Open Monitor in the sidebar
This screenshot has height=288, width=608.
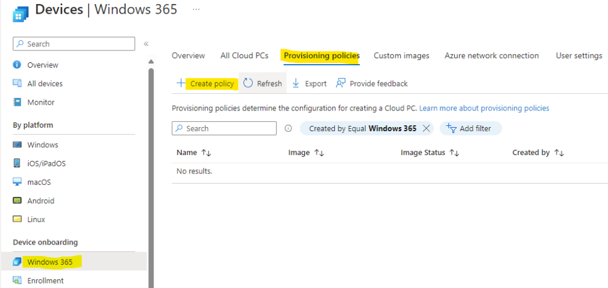(41, 102)
